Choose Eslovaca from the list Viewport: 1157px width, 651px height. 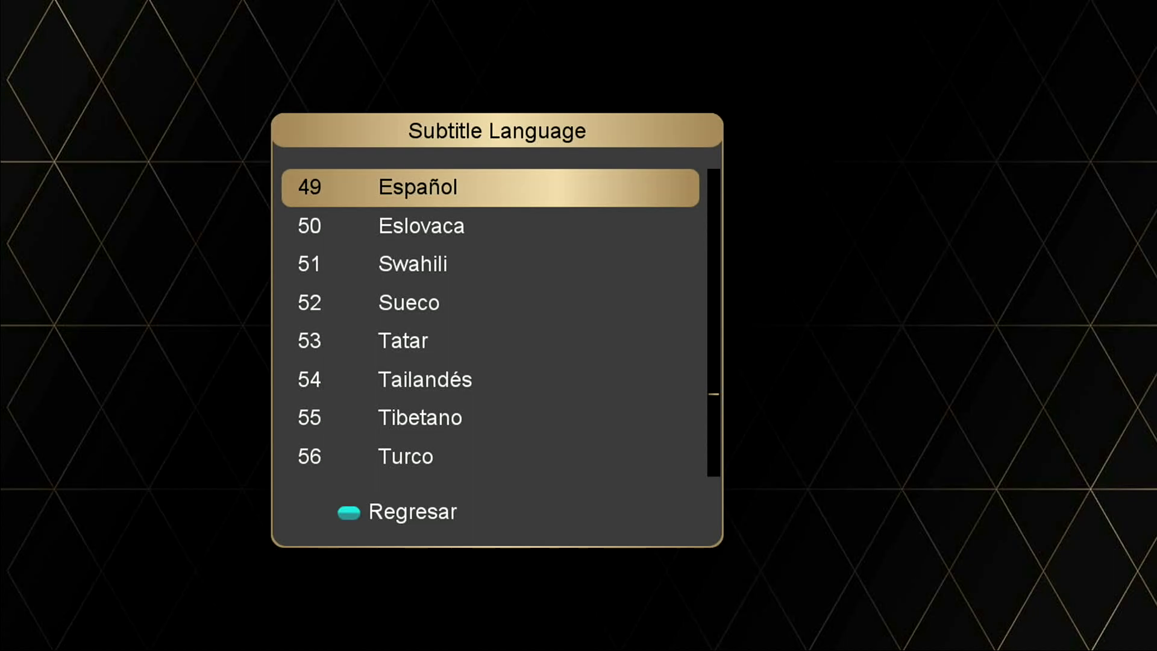pyautogui.click(x=421, y=226)
